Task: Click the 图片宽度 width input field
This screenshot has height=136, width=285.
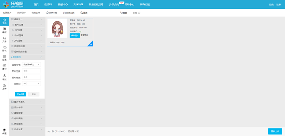Action: pos(31,71)
